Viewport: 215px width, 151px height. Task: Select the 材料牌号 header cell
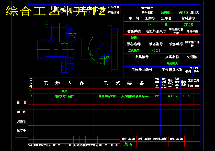(x=188, y=18)
